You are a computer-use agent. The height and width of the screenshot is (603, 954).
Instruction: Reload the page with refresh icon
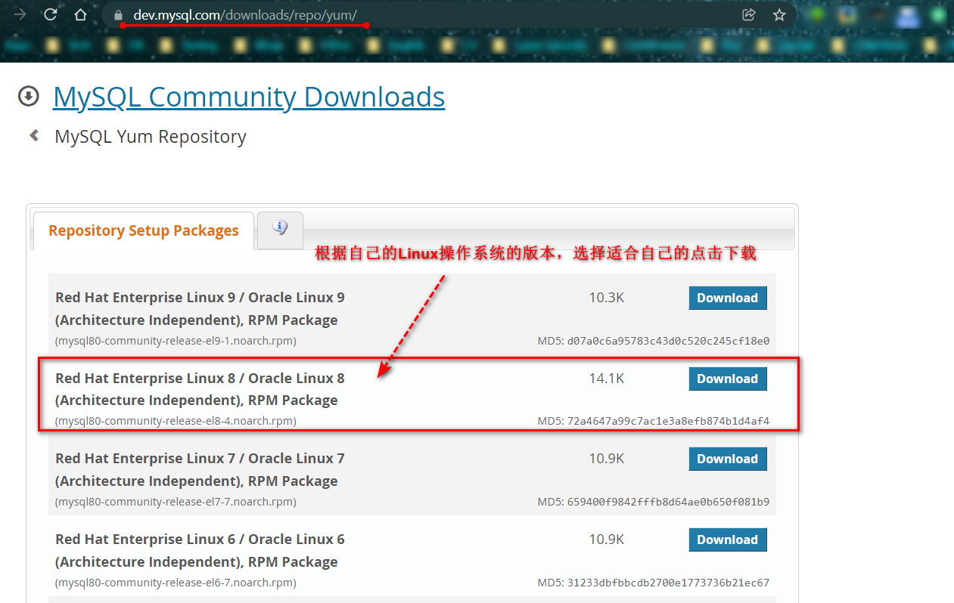51,14
